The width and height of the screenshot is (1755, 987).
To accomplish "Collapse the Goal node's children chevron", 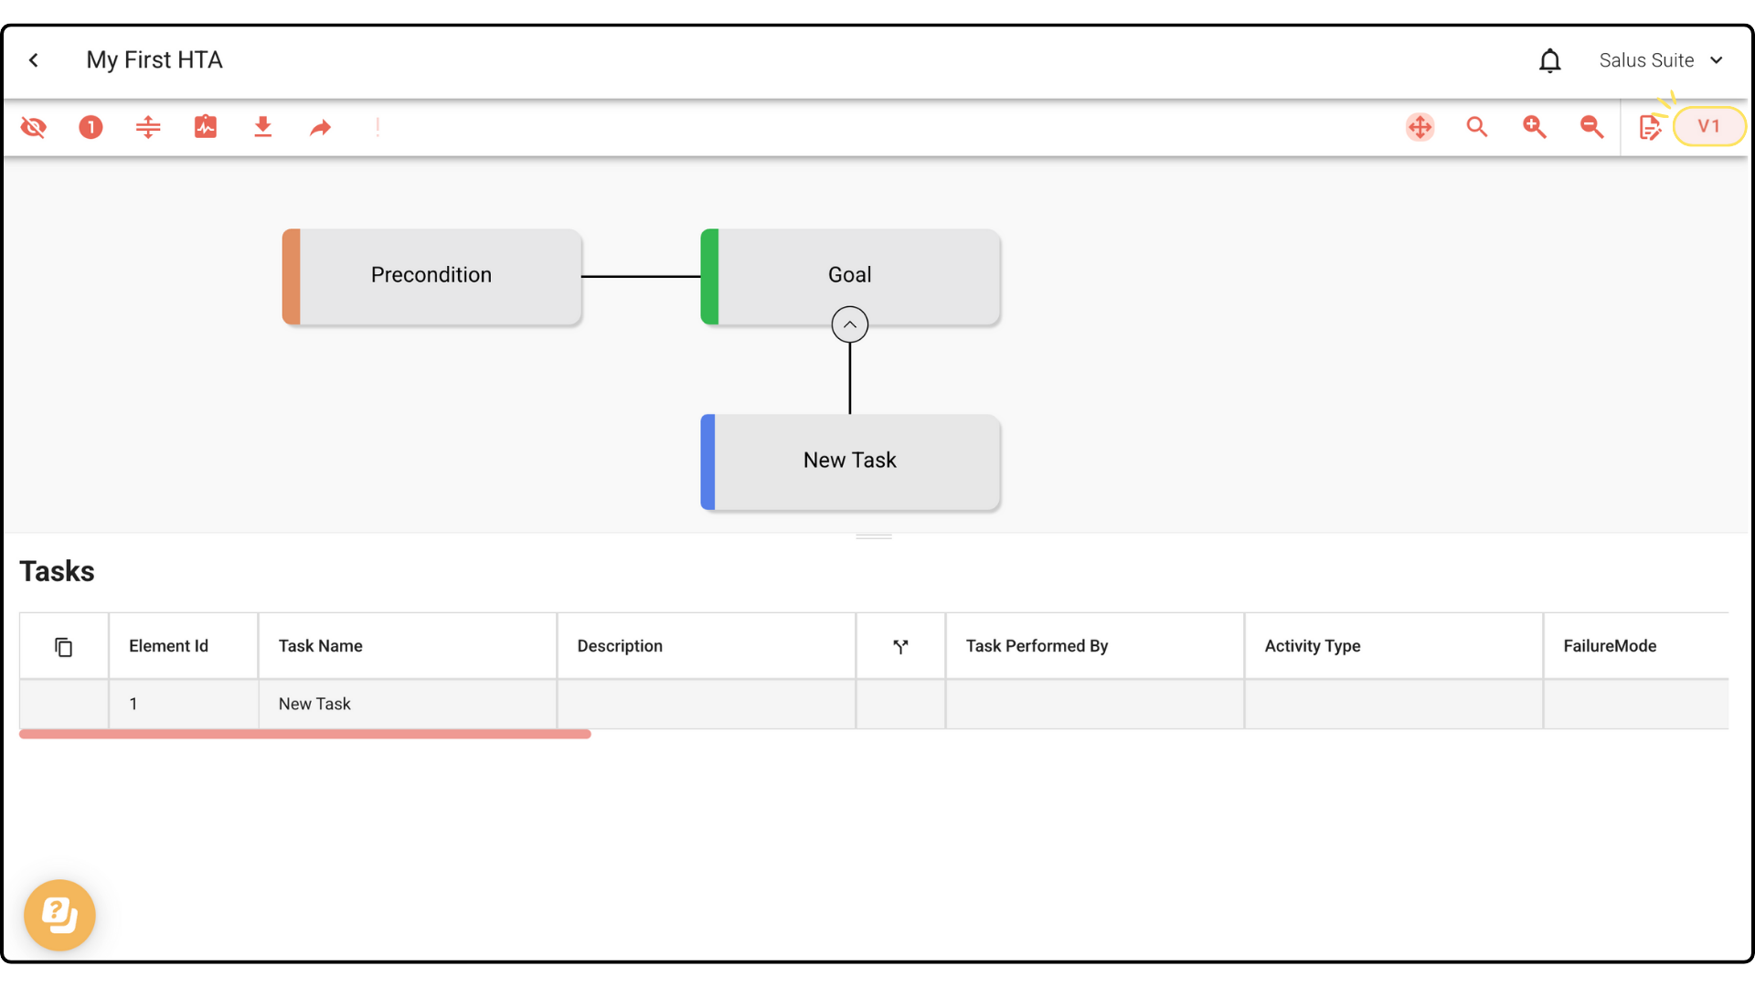I will click(x=849, y=324).
